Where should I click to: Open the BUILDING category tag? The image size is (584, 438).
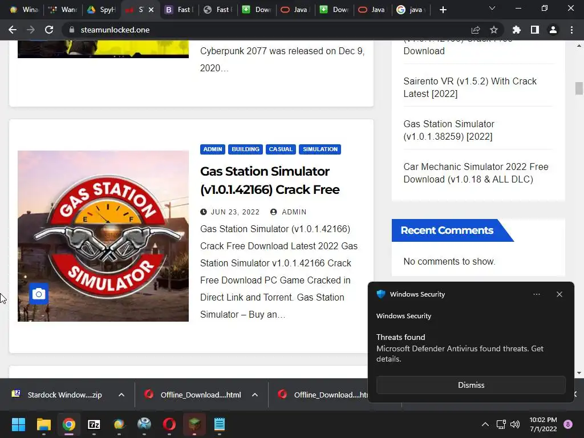pos(245,149)
